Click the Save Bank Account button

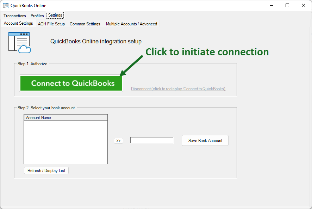205,141
